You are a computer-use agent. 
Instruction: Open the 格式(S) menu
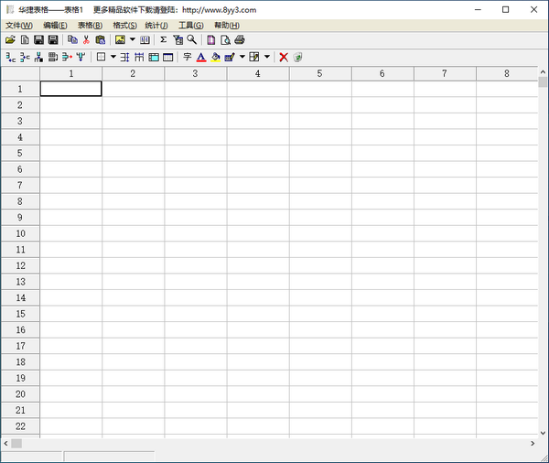tap(124, 25)
